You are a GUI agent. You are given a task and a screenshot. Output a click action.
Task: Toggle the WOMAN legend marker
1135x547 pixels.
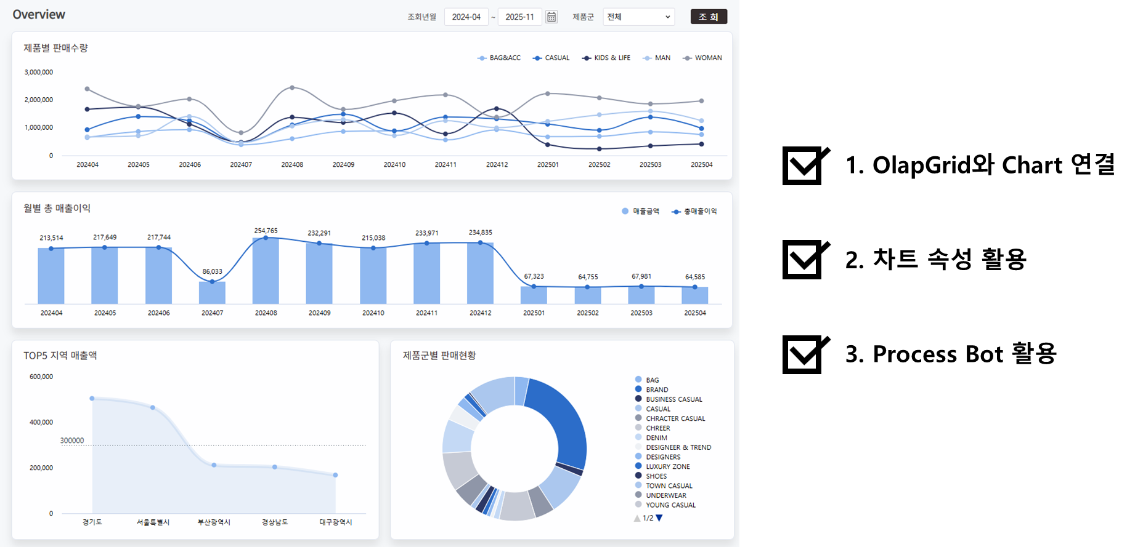(x=687, y=58)
